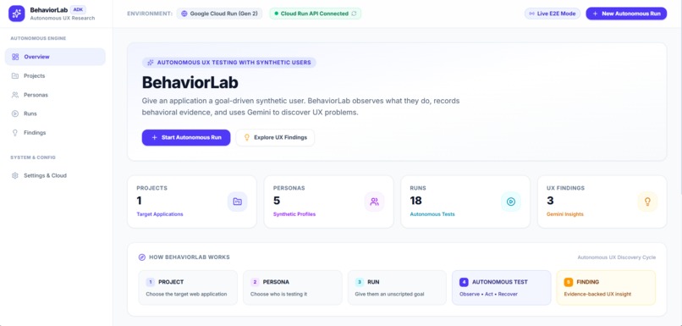Select step 4 Autonomous Test card

point(502,288)
